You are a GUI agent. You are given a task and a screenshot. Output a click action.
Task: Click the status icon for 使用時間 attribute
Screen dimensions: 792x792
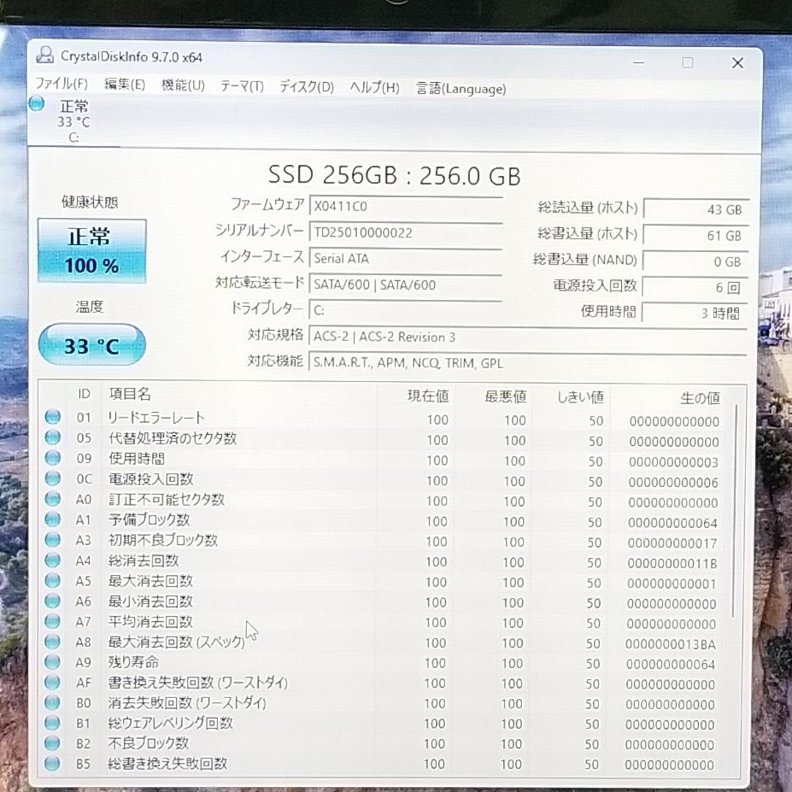(x=52, y=458)
